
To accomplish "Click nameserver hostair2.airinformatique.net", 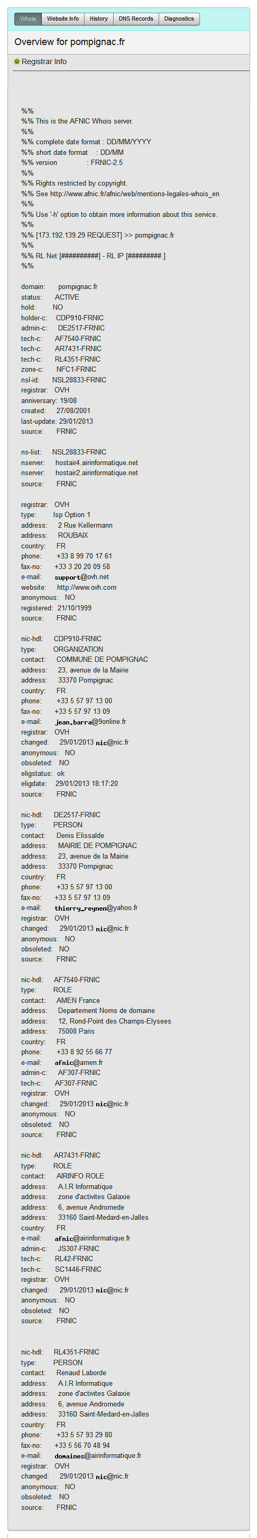I will pyautogui.click(x=96, y=473).
